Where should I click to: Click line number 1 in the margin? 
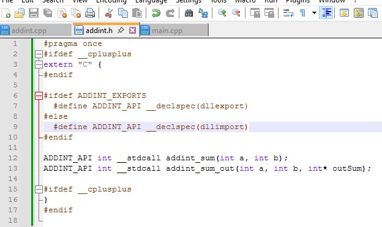click(x=15, y=43)
